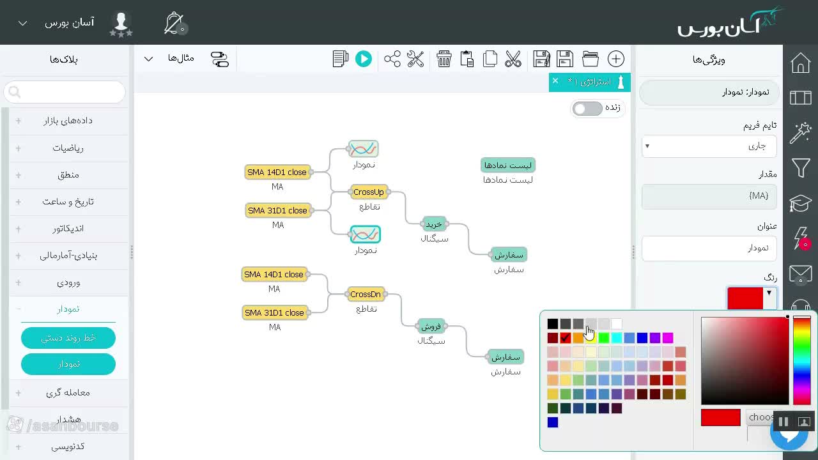Open the تایم فریم dropdown
This screenshot has width=818, height=460.
tap(709, 146)
